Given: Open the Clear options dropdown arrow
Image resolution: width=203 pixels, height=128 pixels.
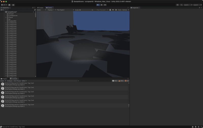Looking at the screenshot, I should pyautogui.click(x=5, y=81).
